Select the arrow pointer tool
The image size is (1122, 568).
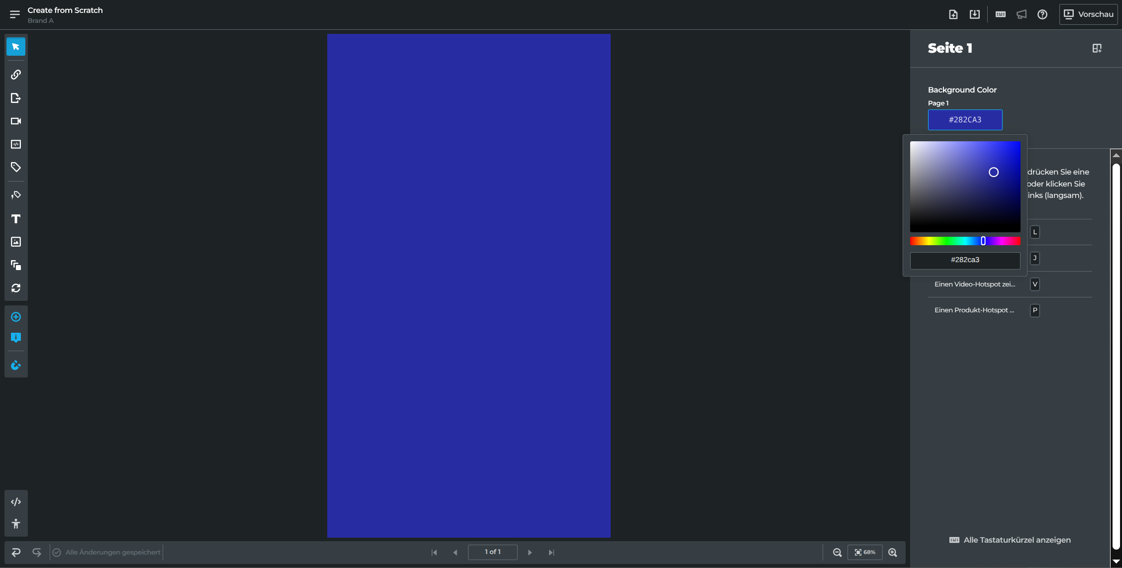click(16, 47)
